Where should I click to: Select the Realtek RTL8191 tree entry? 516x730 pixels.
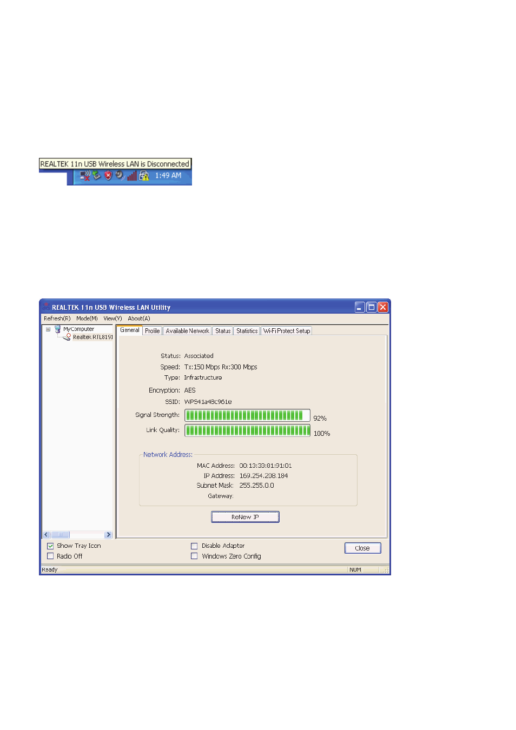[x=93, y=337]
